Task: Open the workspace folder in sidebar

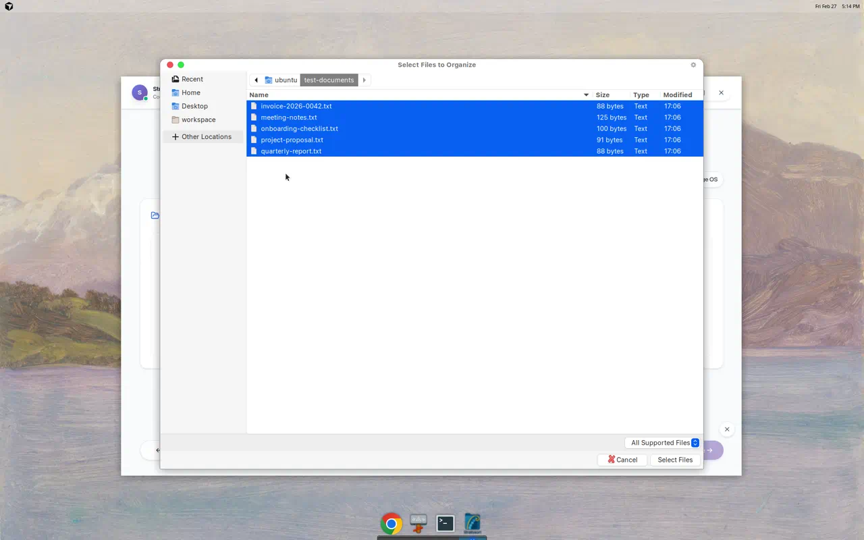Action: (x=198, y=119)
